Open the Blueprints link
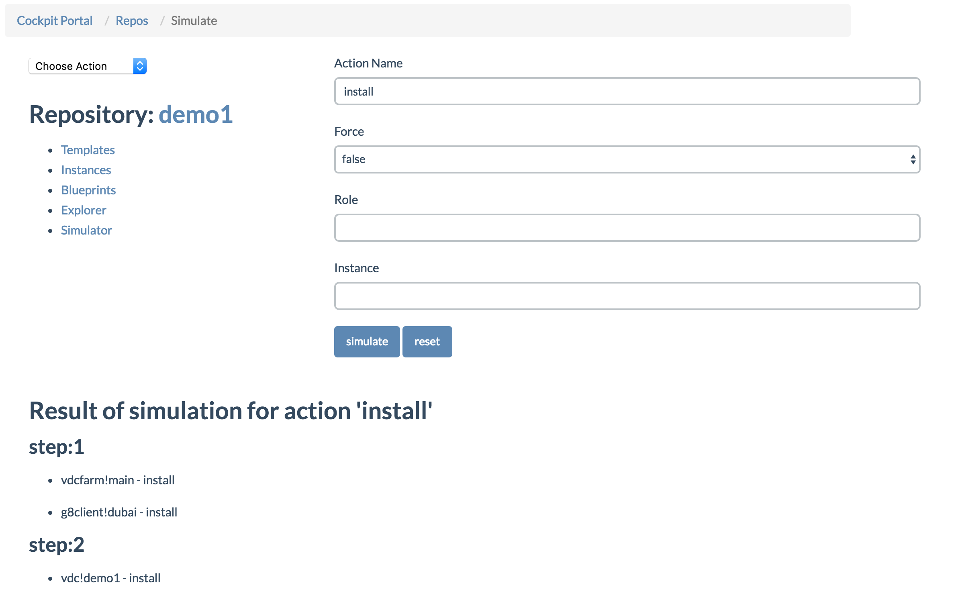The height and width of the screenshot is (604, 960). click(88, 190)
